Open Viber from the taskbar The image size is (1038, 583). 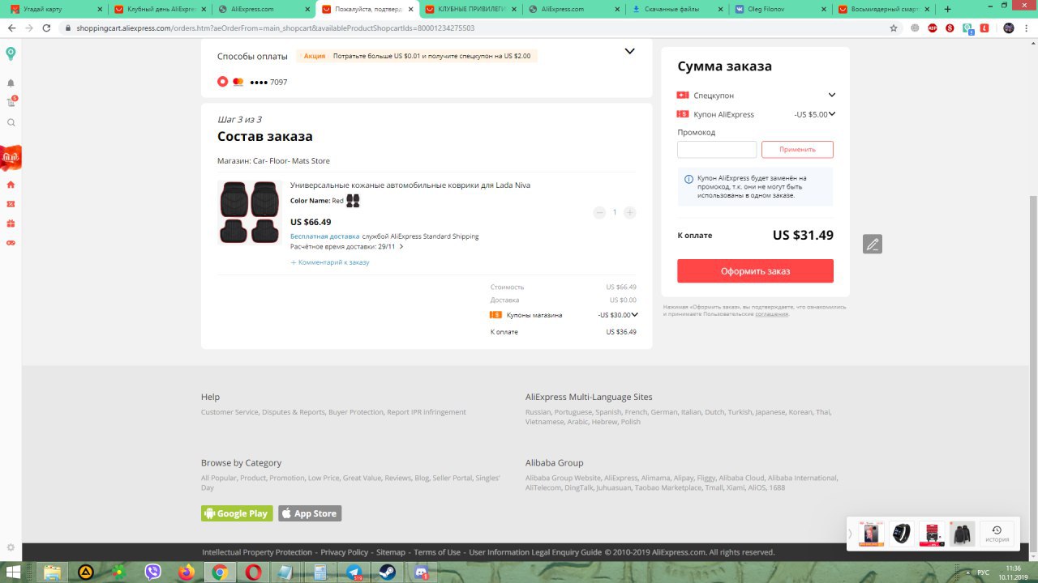tap(152, 572)
